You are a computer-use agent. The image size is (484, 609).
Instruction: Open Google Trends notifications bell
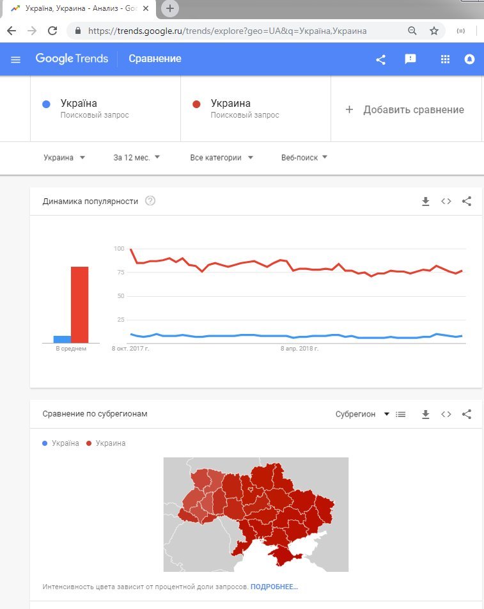pos(469,59)
